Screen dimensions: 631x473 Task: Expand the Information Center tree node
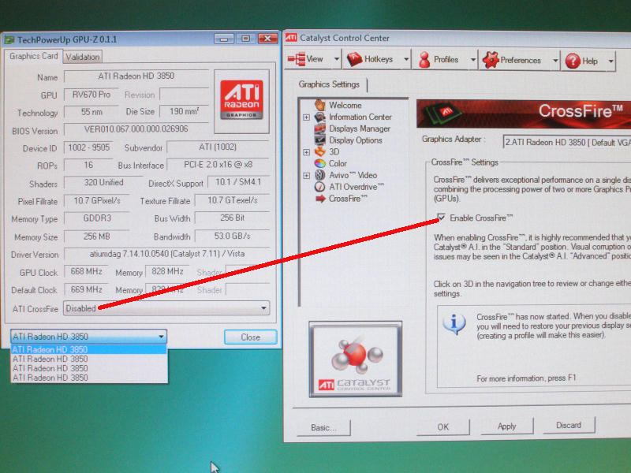click(307, 117)
